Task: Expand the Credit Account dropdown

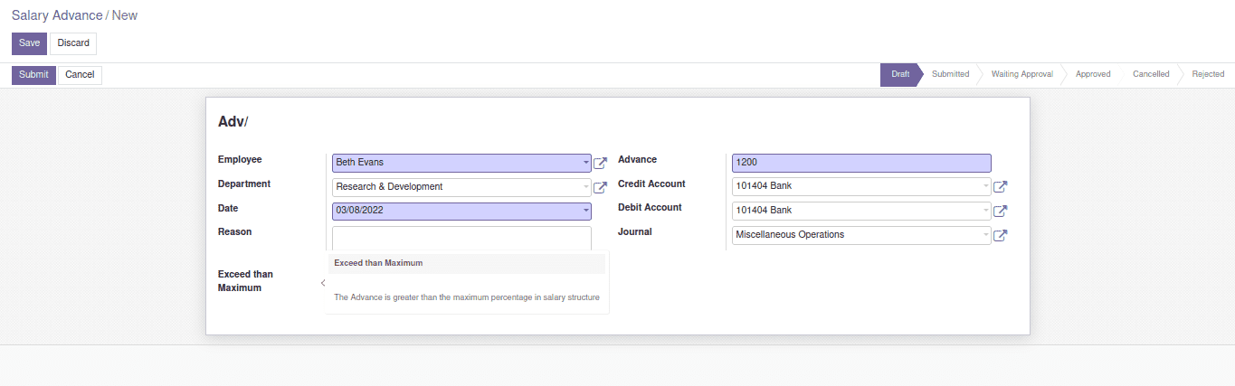Action: click(985, 186)
